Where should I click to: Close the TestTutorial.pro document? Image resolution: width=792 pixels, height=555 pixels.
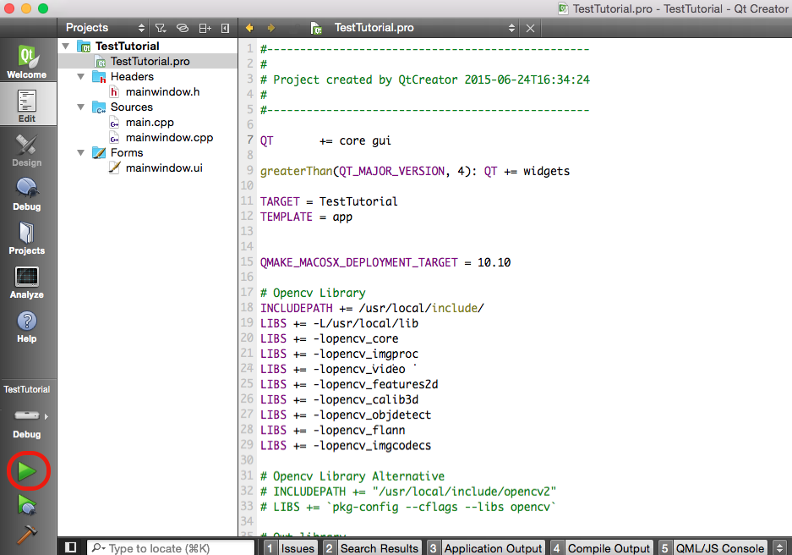tap(530, 28)
